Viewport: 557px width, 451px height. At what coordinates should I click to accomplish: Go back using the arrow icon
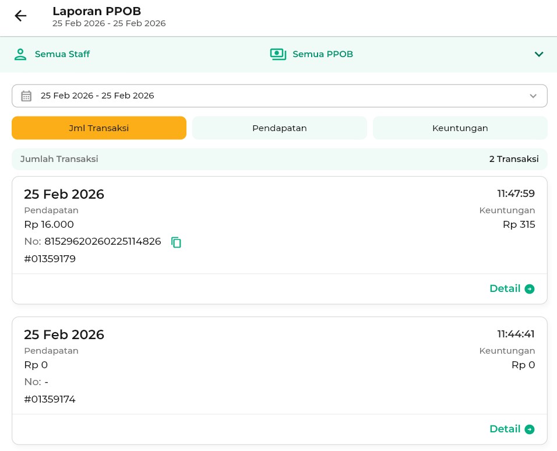tap(20, 16)
